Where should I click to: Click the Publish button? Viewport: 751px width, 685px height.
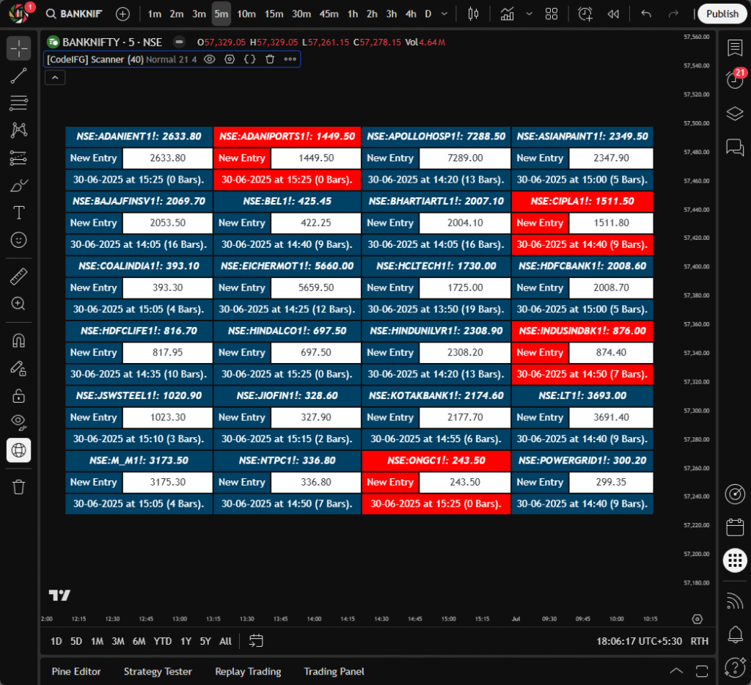[722, 13]
